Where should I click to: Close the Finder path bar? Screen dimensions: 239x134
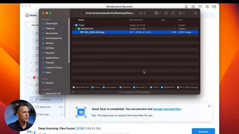click(73, 92)
